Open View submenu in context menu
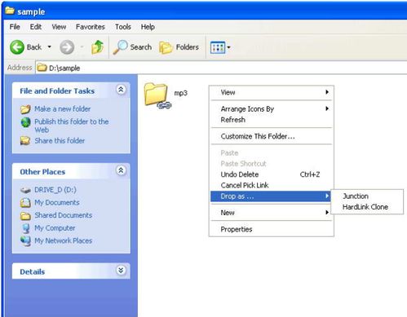 pyautogui.click(x=271, y=92)
